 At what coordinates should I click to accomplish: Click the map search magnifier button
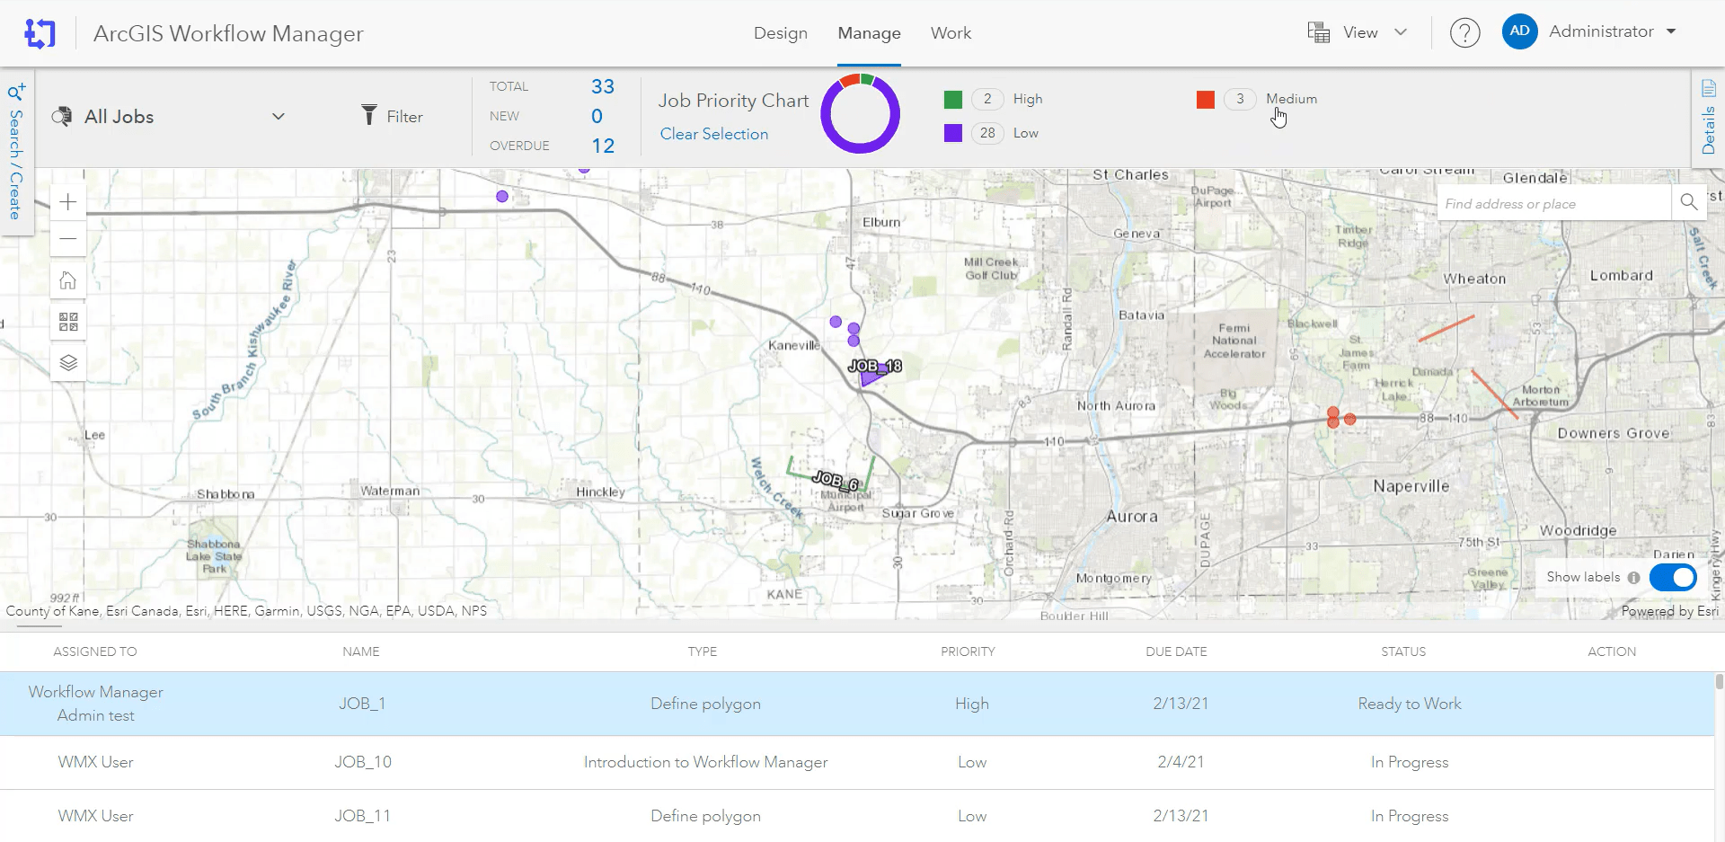click(1689, 202)
